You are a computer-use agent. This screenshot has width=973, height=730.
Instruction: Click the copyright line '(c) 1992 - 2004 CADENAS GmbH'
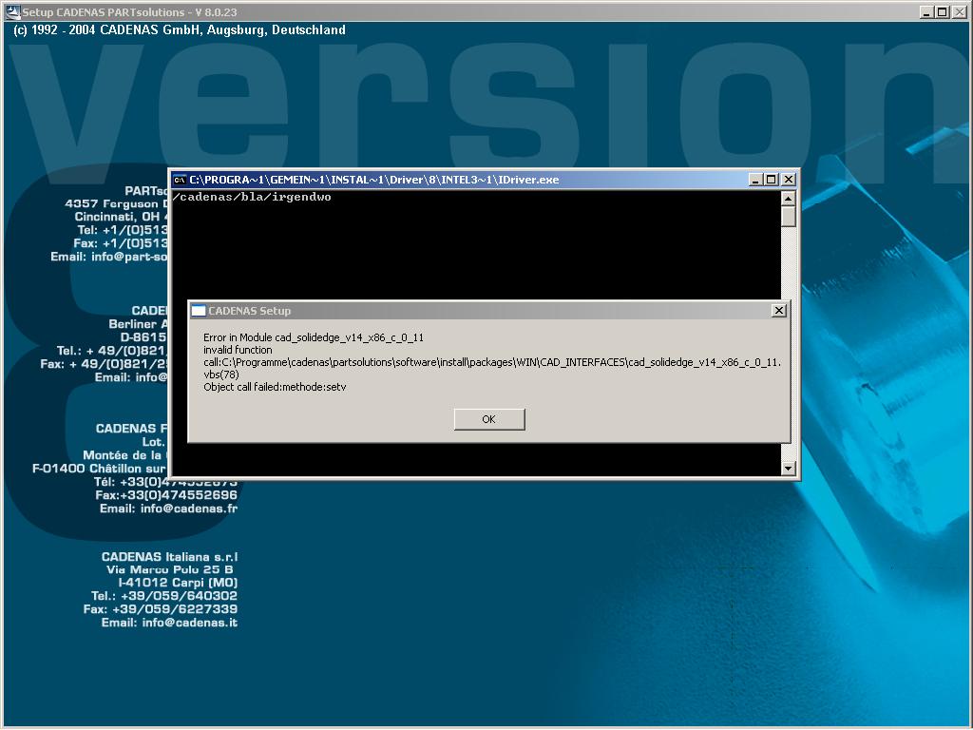click(180, 29)
